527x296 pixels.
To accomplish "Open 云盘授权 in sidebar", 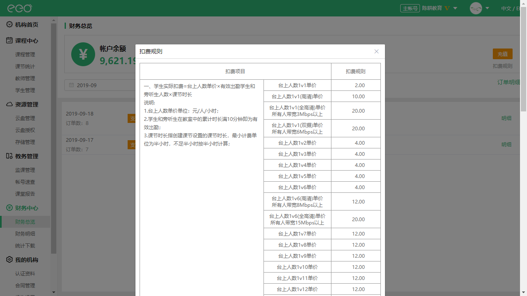I will coord(25,130).
